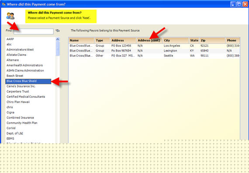Sort by the City column header
The height and width of the screenshot is (173, 249).
[x=176, y=40]
